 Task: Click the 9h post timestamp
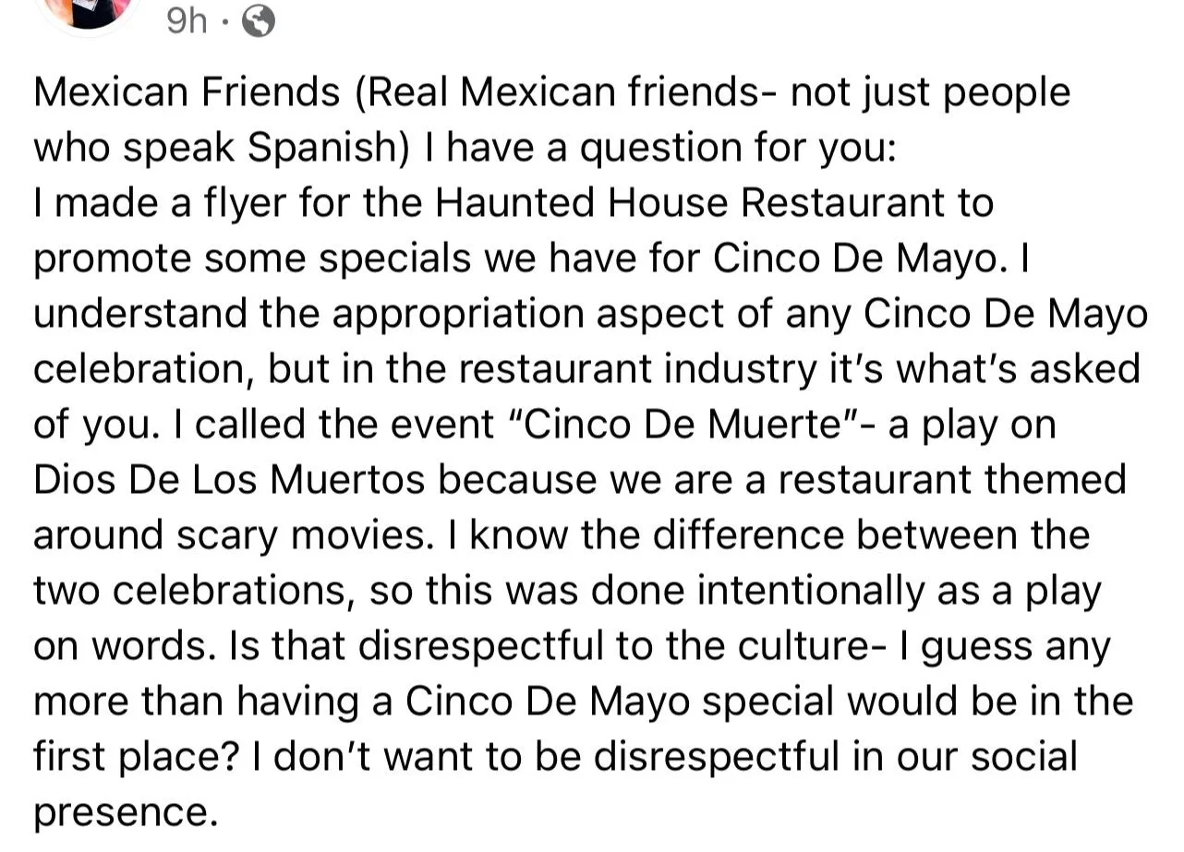(187, 21)
